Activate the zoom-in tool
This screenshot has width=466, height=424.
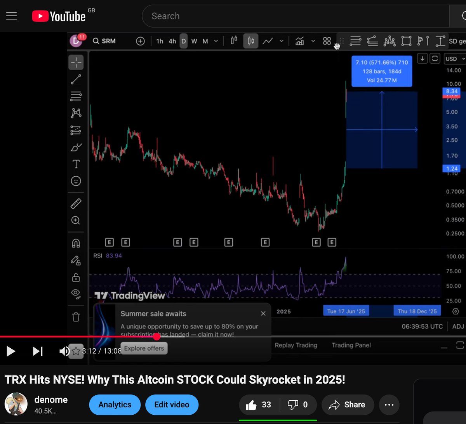tap(76, 220)
